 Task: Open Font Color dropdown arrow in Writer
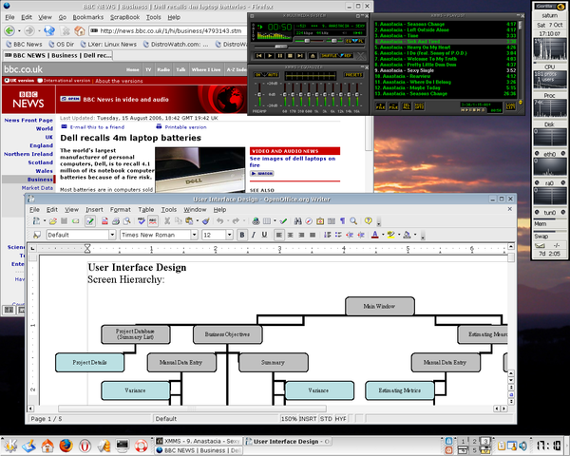[x=383, y=235]
